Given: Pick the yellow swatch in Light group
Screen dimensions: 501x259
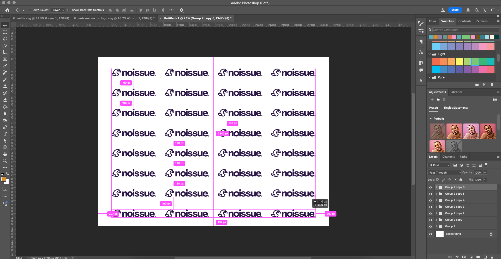Looking at the screenshot, I should (460, 62).
